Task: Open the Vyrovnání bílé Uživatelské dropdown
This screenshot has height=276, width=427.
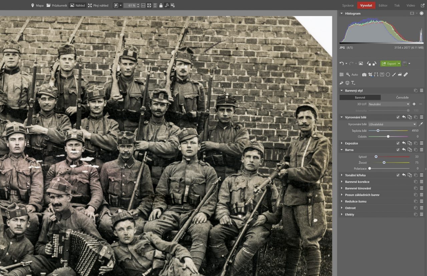Action: coord(392,124)
